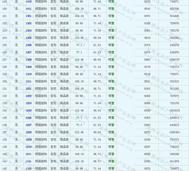This screenshot has width=189, height=171.
Task: Open details for room 1305
Action: pos(29,38)
